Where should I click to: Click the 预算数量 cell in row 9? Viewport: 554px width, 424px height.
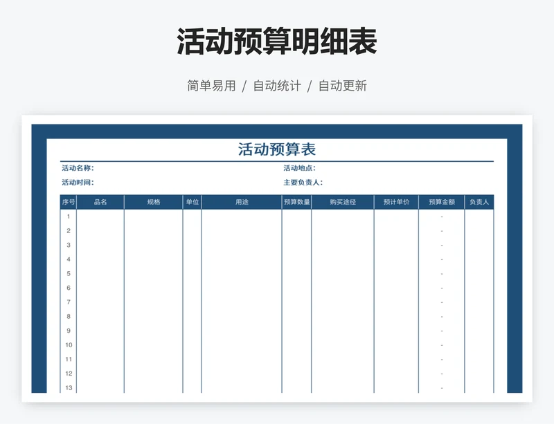(x=297, y=331)
